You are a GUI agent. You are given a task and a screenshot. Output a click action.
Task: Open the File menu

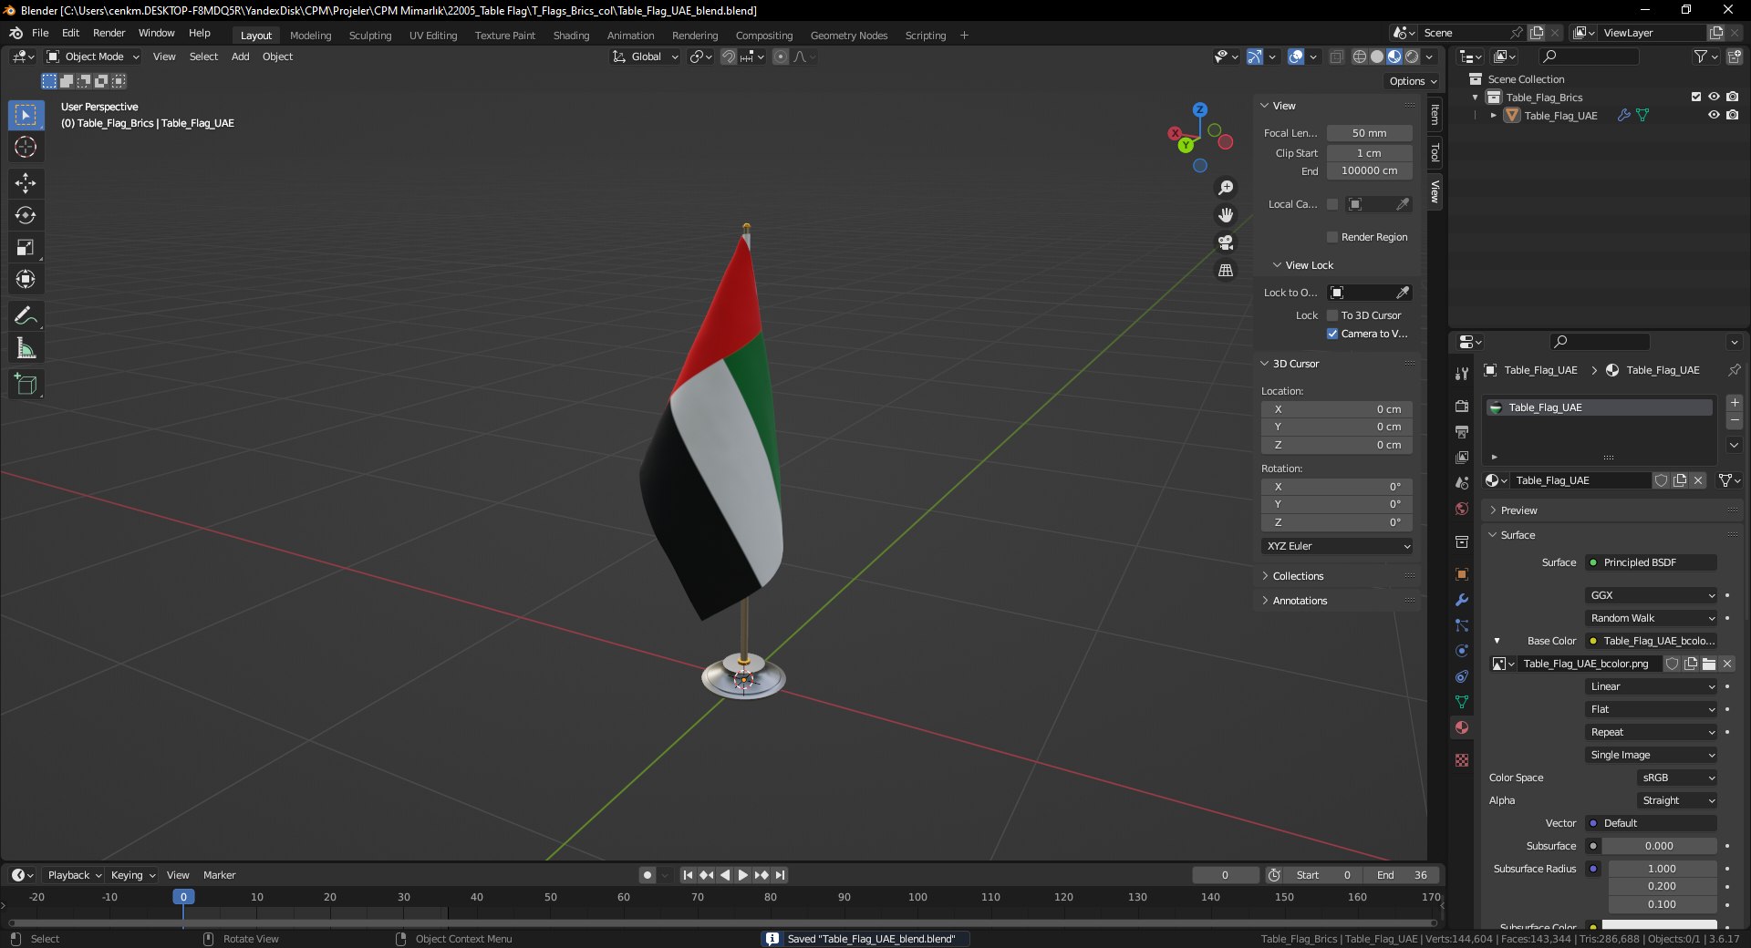pos(40,33)
